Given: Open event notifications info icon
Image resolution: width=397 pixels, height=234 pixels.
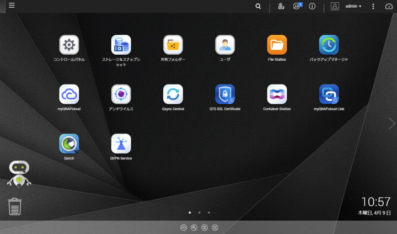Looking at the screenshot, I should coord(312,6).
